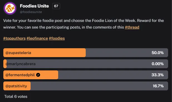172x102 pixels.
Task: Open the #thread hashtag link
Action: point(132,27)
